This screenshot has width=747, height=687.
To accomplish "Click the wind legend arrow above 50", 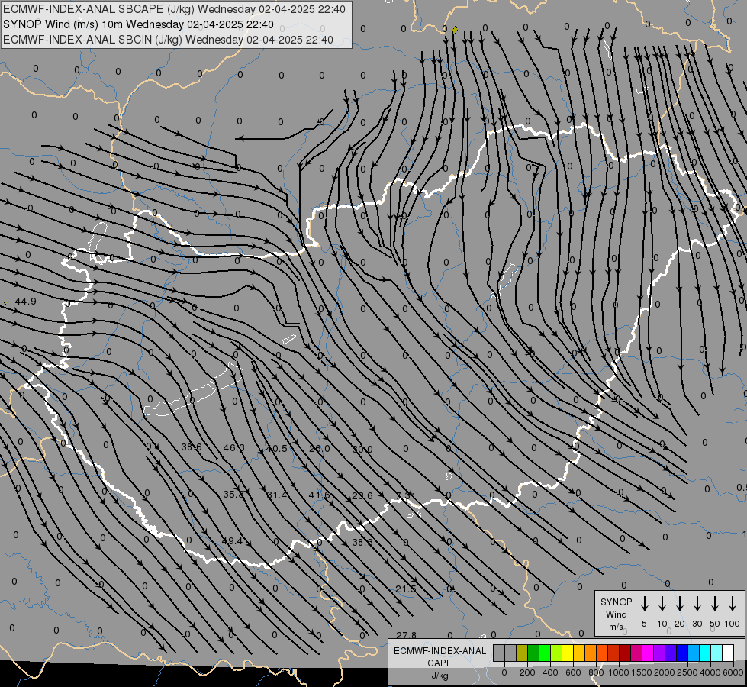I will point(715,604).
